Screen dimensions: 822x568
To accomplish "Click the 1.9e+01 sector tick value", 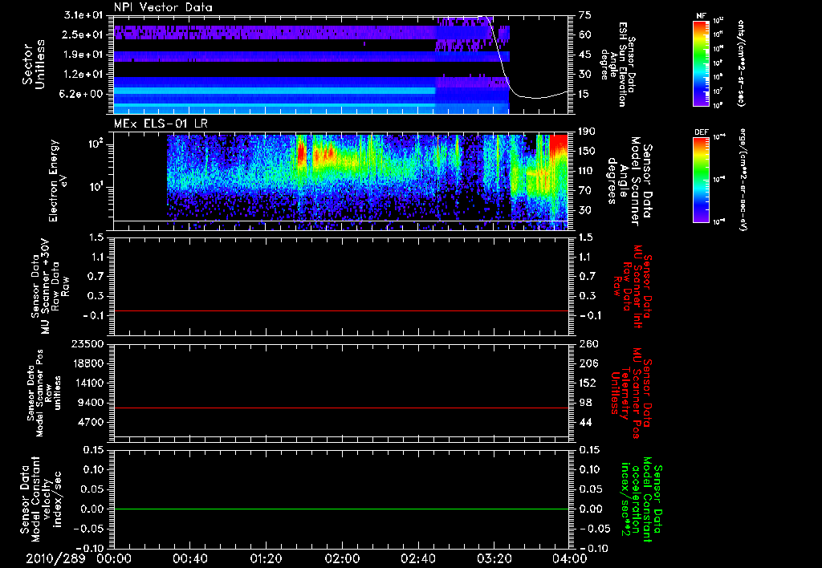I will coord(84,55).
